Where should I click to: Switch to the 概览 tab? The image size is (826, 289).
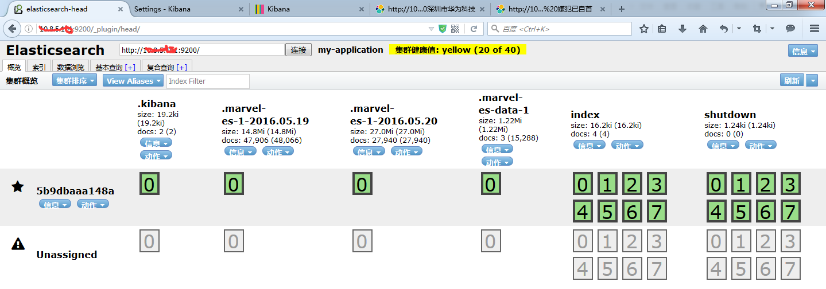(14, 67)
